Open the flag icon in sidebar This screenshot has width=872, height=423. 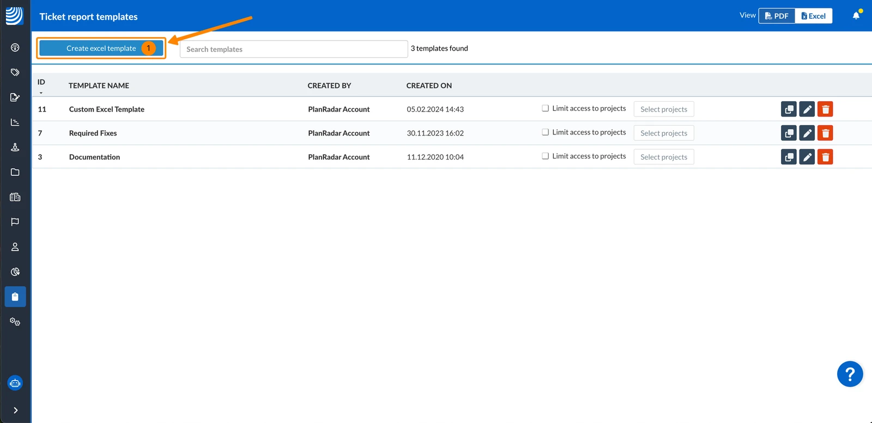point(15,222)
